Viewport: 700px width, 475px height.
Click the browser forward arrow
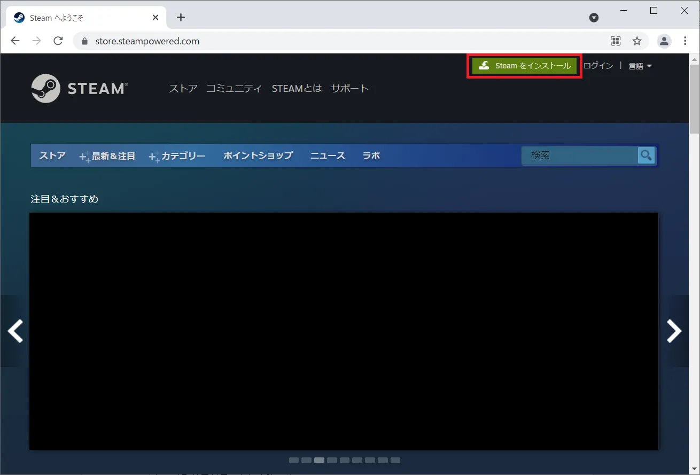pos(36,41)
